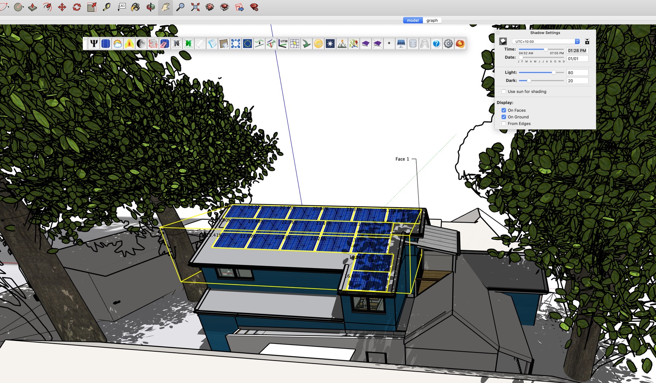This screenshot has width=656, height=383.
Task: Click the sun and cloud weather icon
Action: (117, 43)
